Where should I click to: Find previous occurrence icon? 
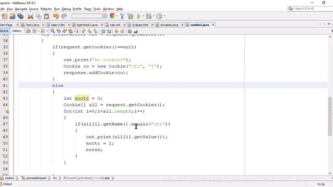[59, 31]
